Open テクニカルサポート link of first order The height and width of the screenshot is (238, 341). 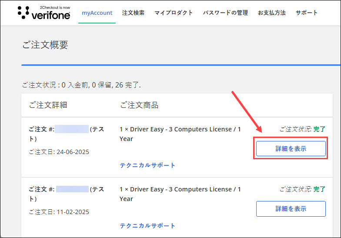point(147,165)
